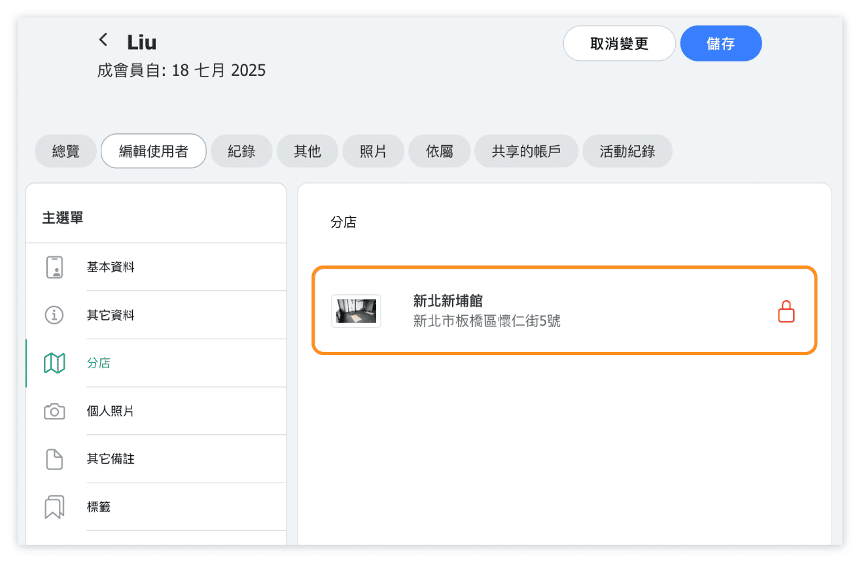The height and width of the screenshot is (565, 861).
Task: Select the 編輯使用者 tab
Action: coord(154,152)
